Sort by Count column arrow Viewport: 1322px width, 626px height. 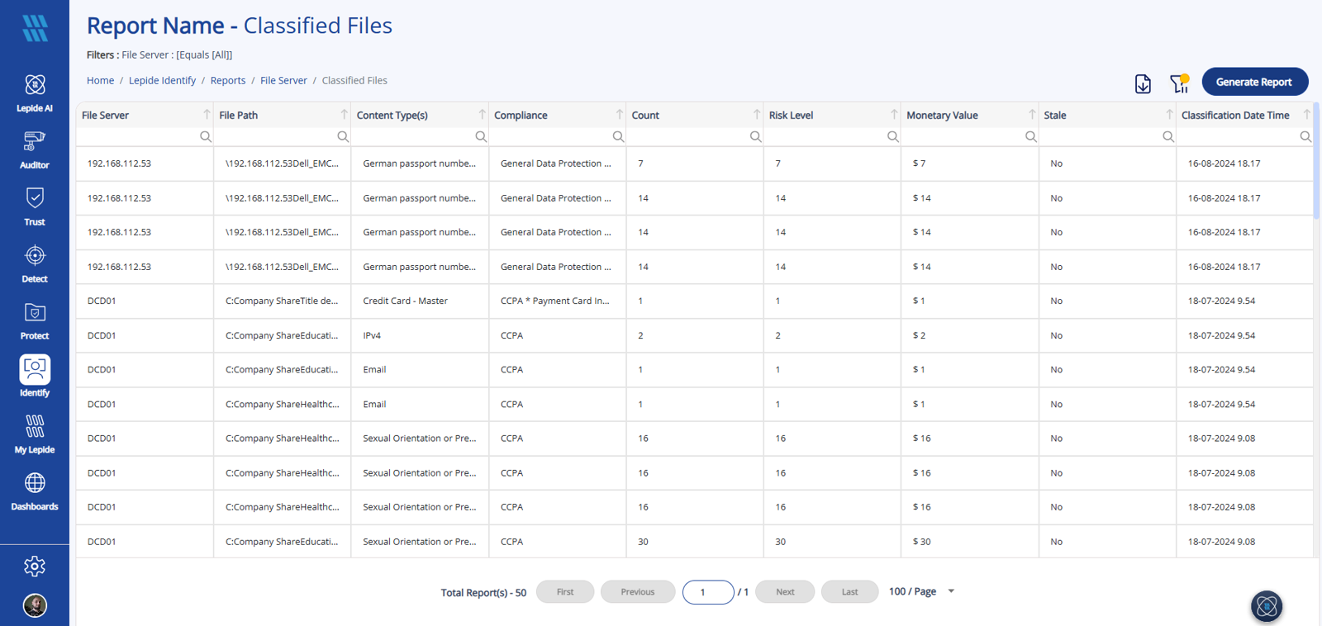(757, 114)
